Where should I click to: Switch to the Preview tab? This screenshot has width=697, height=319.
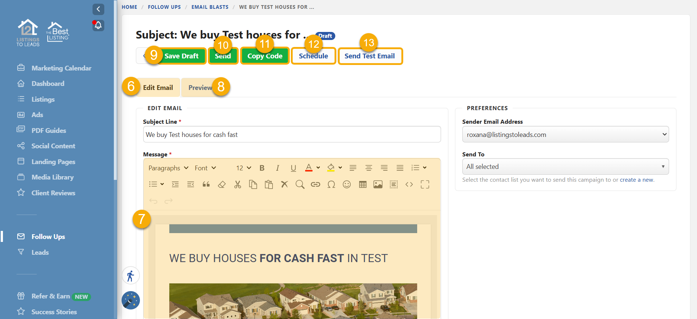coord(200,88)
